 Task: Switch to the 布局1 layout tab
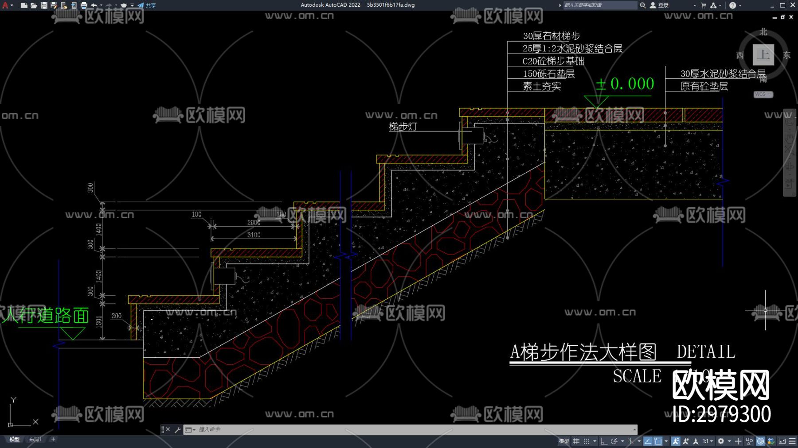[35, 439]
